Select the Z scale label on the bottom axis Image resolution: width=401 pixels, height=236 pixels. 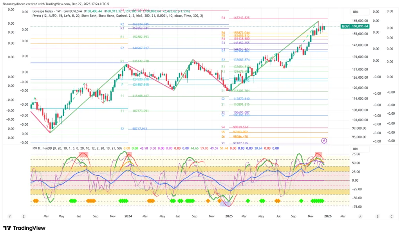(x=23, y=216)
